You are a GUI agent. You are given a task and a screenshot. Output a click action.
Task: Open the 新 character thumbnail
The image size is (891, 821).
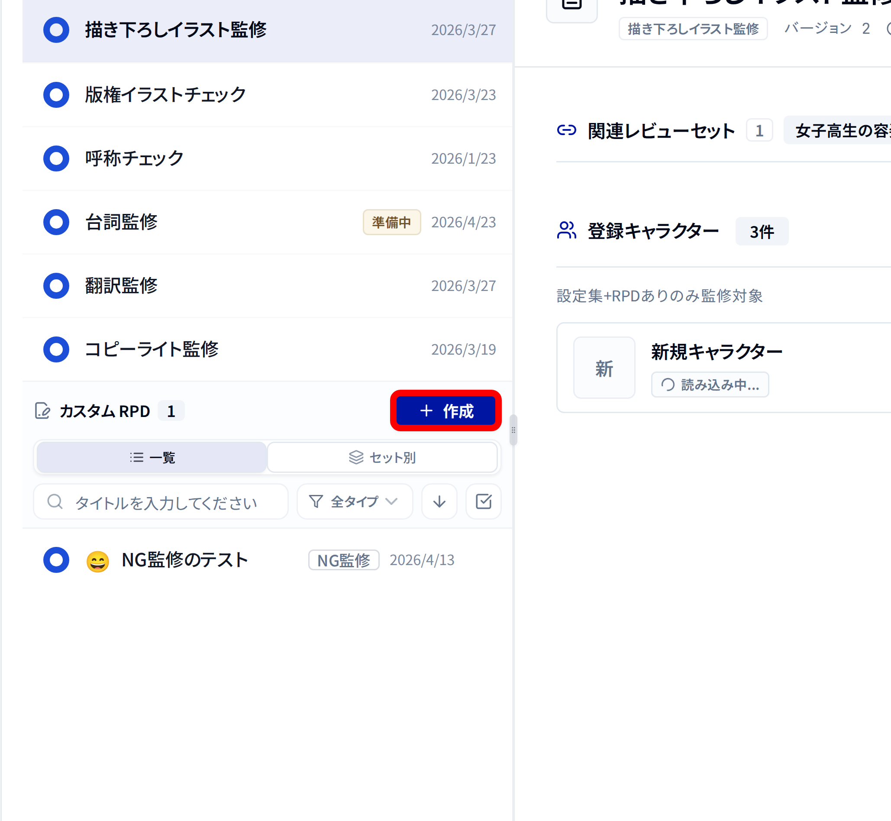(604, 368)
